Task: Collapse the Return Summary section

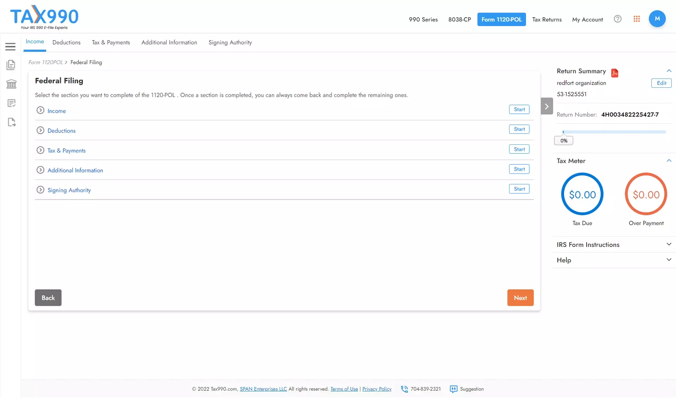Action: click(x=669, y=71)
